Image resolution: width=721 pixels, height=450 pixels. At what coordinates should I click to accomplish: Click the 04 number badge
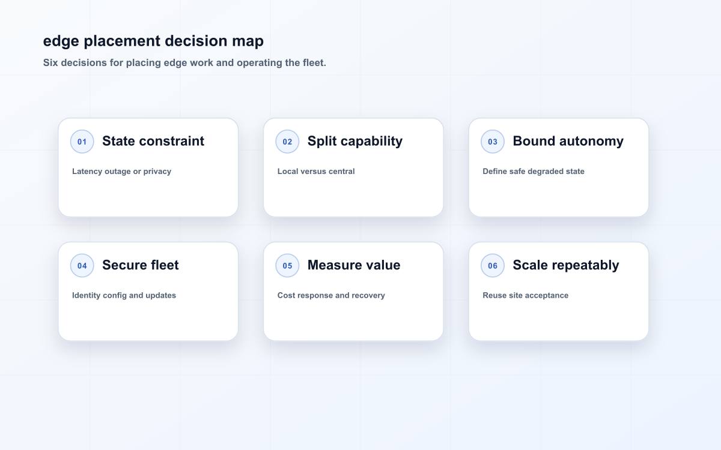[82, 266]
